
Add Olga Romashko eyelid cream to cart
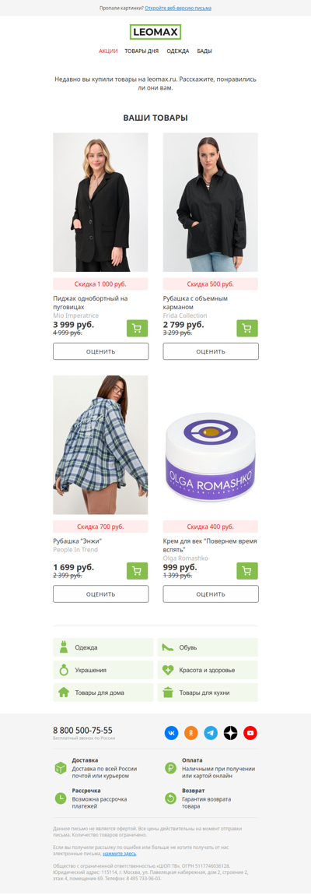247,571
